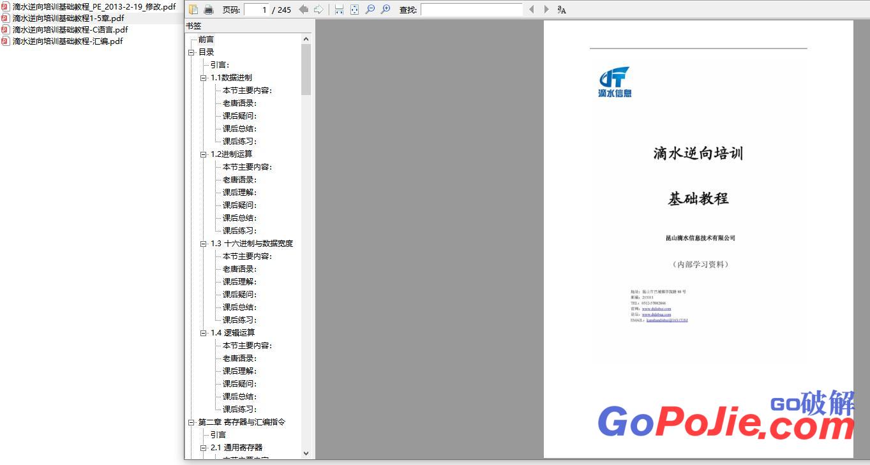
Task: Click the Open file toolbar icon
Action: (193, 10)
